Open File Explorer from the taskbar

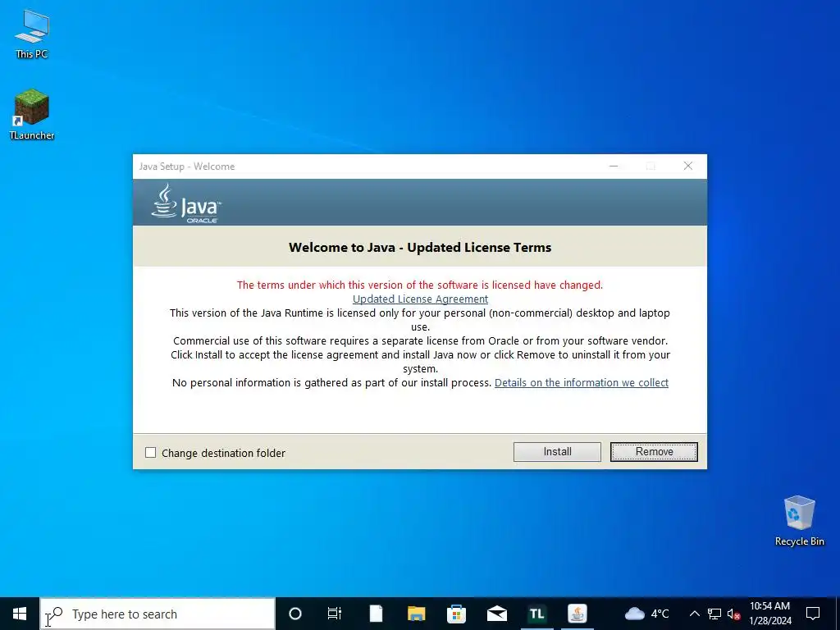click(x=416, y=614)
